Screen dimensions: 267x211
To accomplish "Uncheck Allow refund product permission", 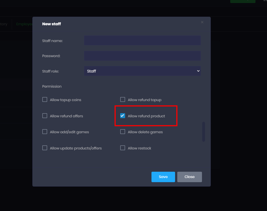I will [123, 116].
